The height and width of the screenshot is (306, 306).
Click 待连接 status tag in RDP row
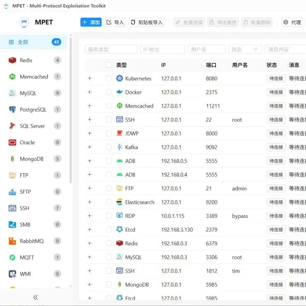(x=276, y=216)
